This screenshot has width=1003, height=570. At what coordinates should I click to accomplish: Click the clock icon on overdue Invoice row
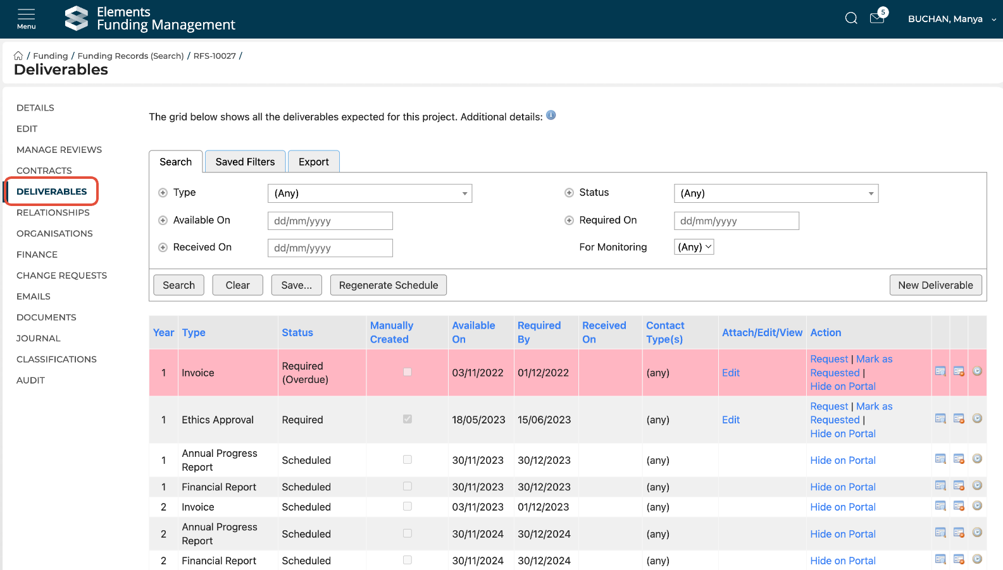pyautogui.click(x=977, y=371)
